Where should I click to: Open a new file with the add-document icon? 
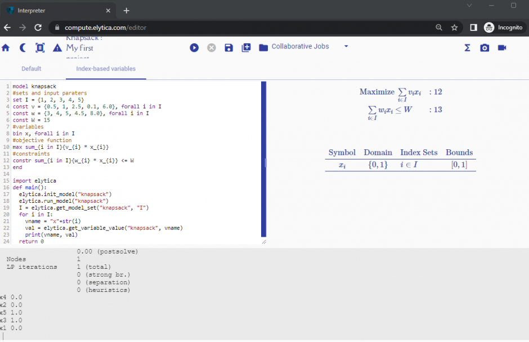pyautogui.click(x=246, y=48)
